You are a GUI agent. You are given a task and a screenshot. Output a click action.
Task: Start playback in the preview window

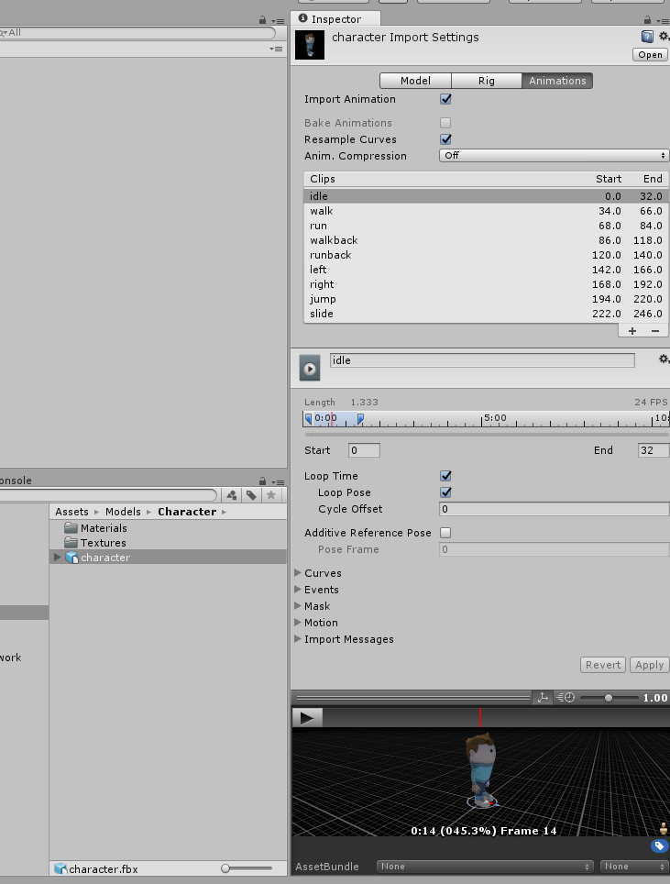click(x=307, y=718)
